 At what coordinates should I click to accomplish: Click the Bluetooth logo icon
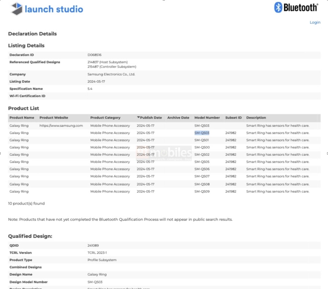(278, 7)
